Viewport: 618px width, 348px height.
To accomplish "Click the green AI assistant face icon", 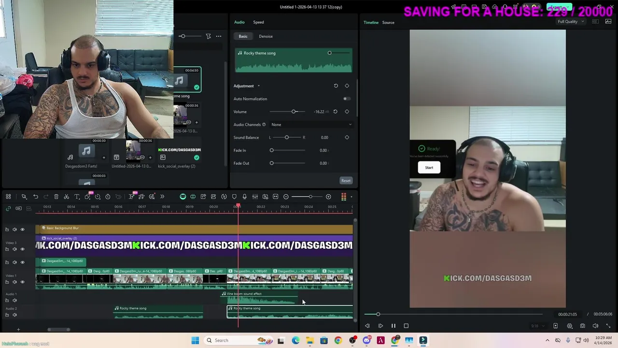I will pos(183,197).
